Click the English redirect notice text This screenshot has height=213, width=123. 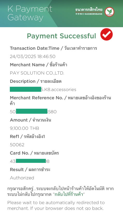[56, 205]
